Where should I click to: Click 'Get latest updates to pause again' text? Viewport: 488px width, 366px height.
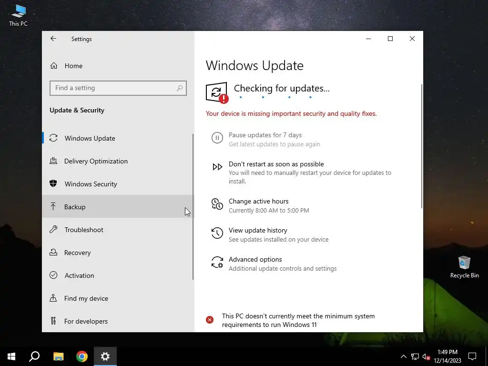[x=274, y=144]
